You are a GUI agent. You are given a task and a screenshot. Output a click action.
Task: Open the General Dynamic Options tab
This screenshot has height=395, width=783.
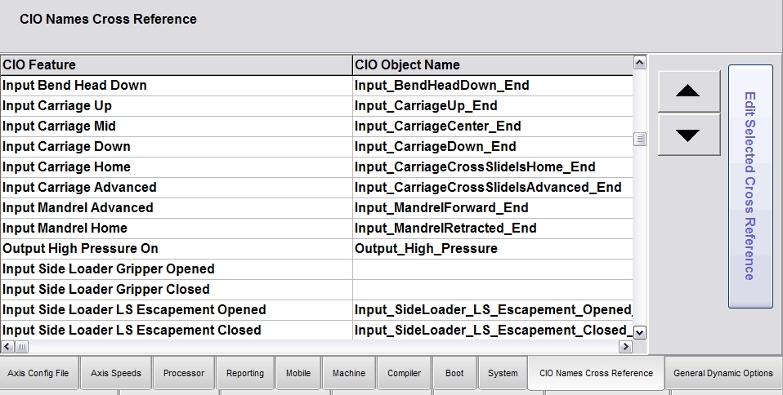pyautogui.click(x=723, y=373)
